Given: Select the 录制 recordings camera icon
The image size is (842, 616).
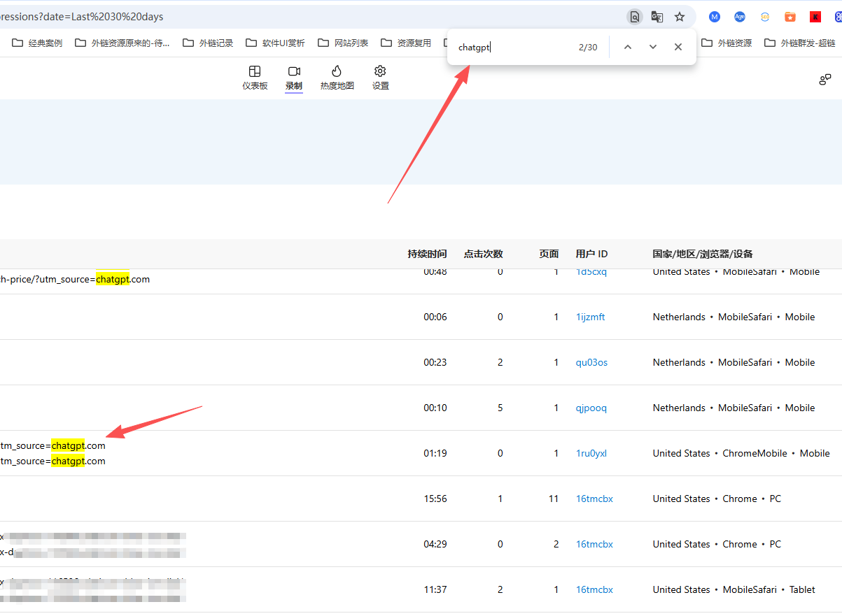Looking at the screenshot, I should click(x=294, y=71).
